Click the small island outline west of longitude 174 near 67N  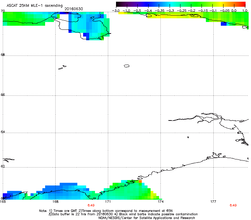click(127, 66)
